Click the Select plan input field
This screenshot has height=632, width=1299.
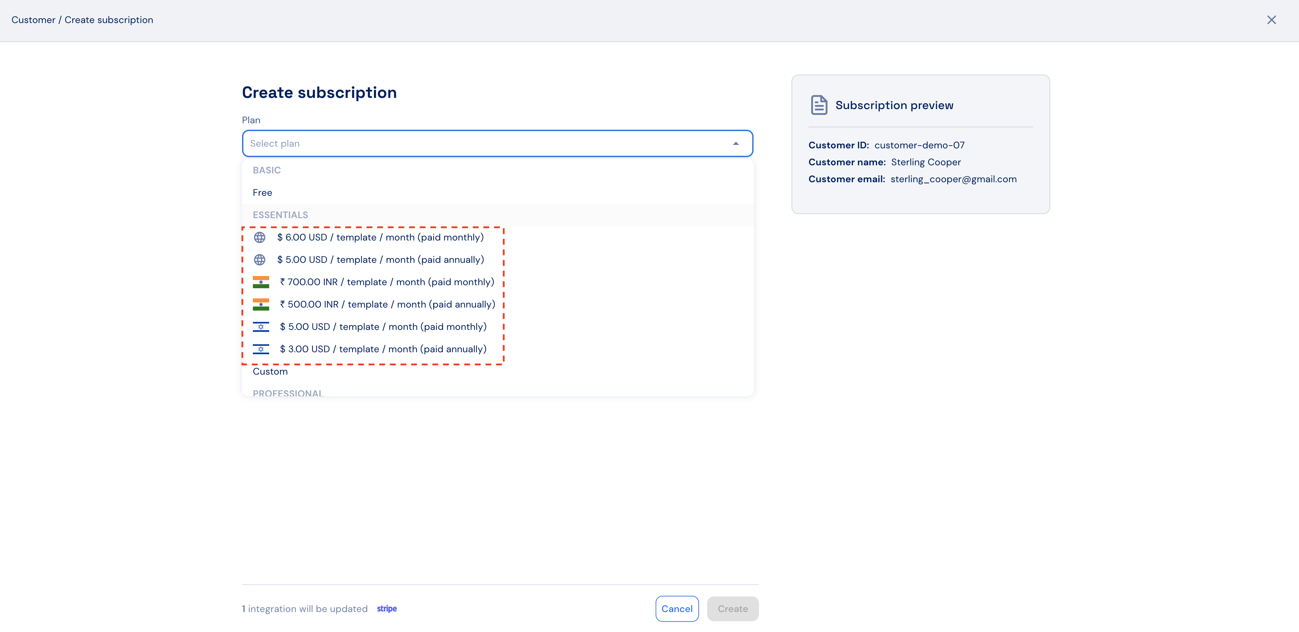(484, 144)
